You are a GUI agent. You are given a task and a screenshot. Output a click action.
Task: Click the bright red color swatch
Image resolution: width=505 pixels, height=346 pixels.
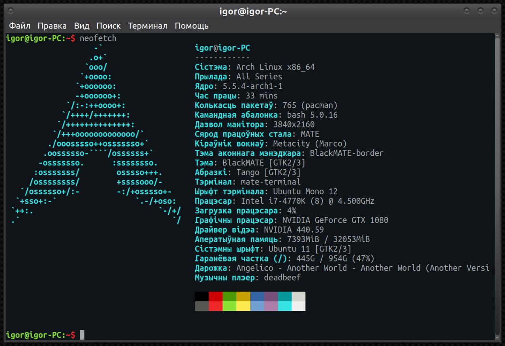click(215, 306)
